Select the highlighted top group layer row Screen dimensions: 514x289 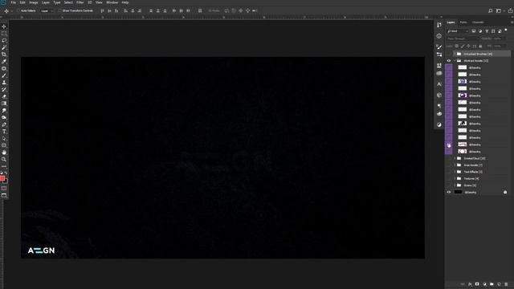click(482, 54)
